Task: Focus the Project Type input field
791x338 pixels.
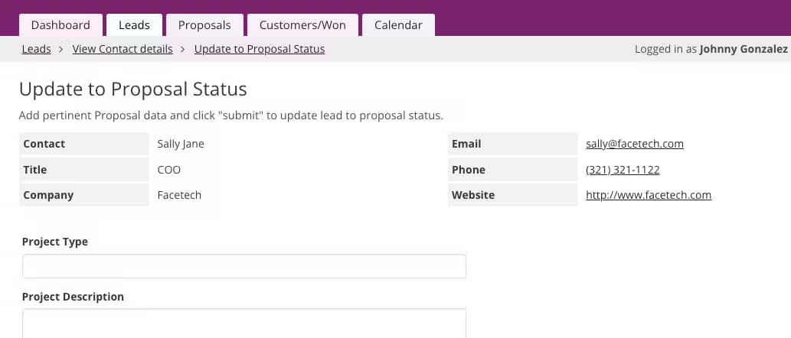Action: [244, 266]
